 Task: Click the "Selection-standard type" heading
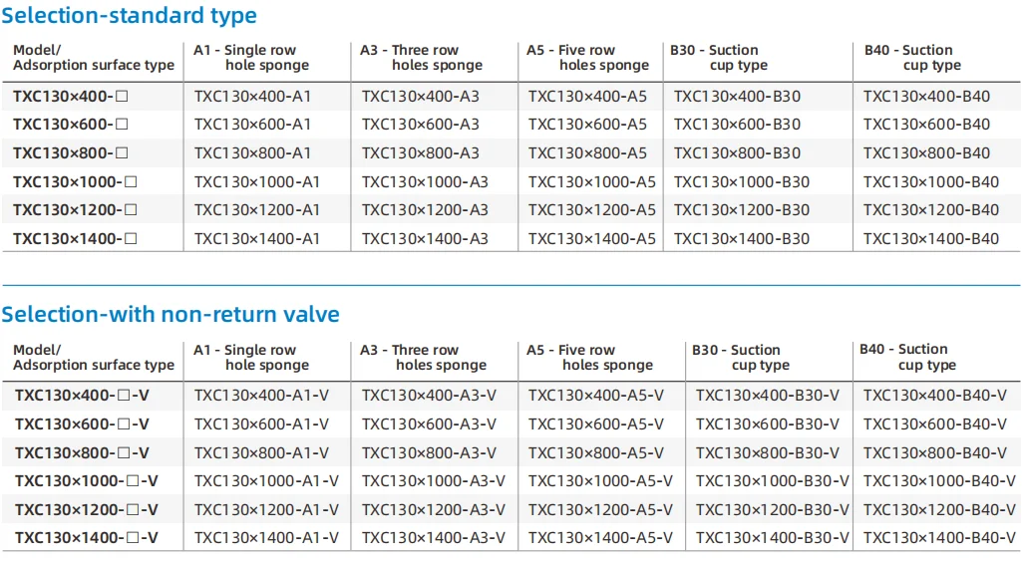(x=129, y=16)
